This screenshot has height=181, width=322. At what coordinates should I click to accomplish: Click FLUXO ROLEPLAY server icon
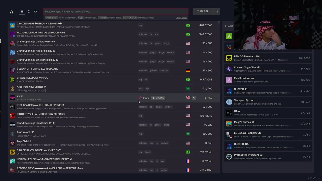12,34
